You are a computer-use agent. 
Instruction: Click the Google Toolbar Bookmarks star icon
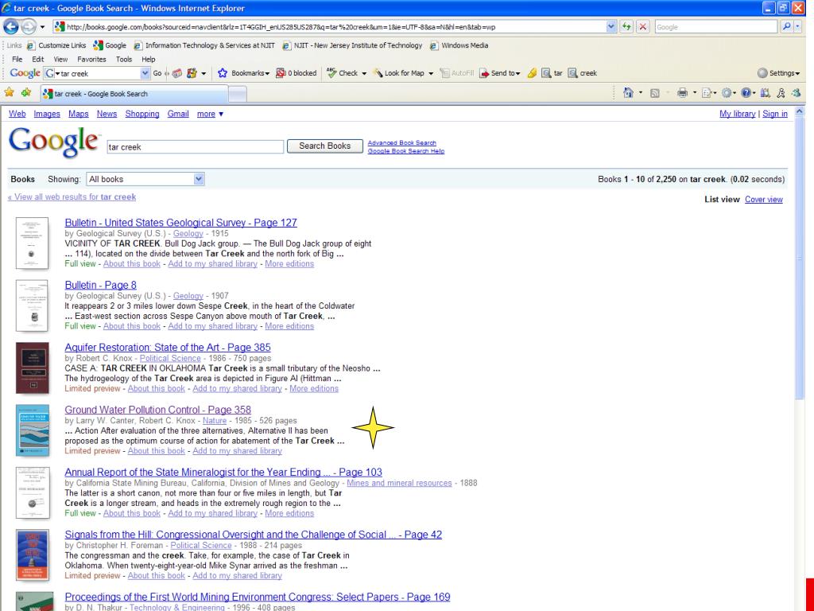click(x=223, y=73)
